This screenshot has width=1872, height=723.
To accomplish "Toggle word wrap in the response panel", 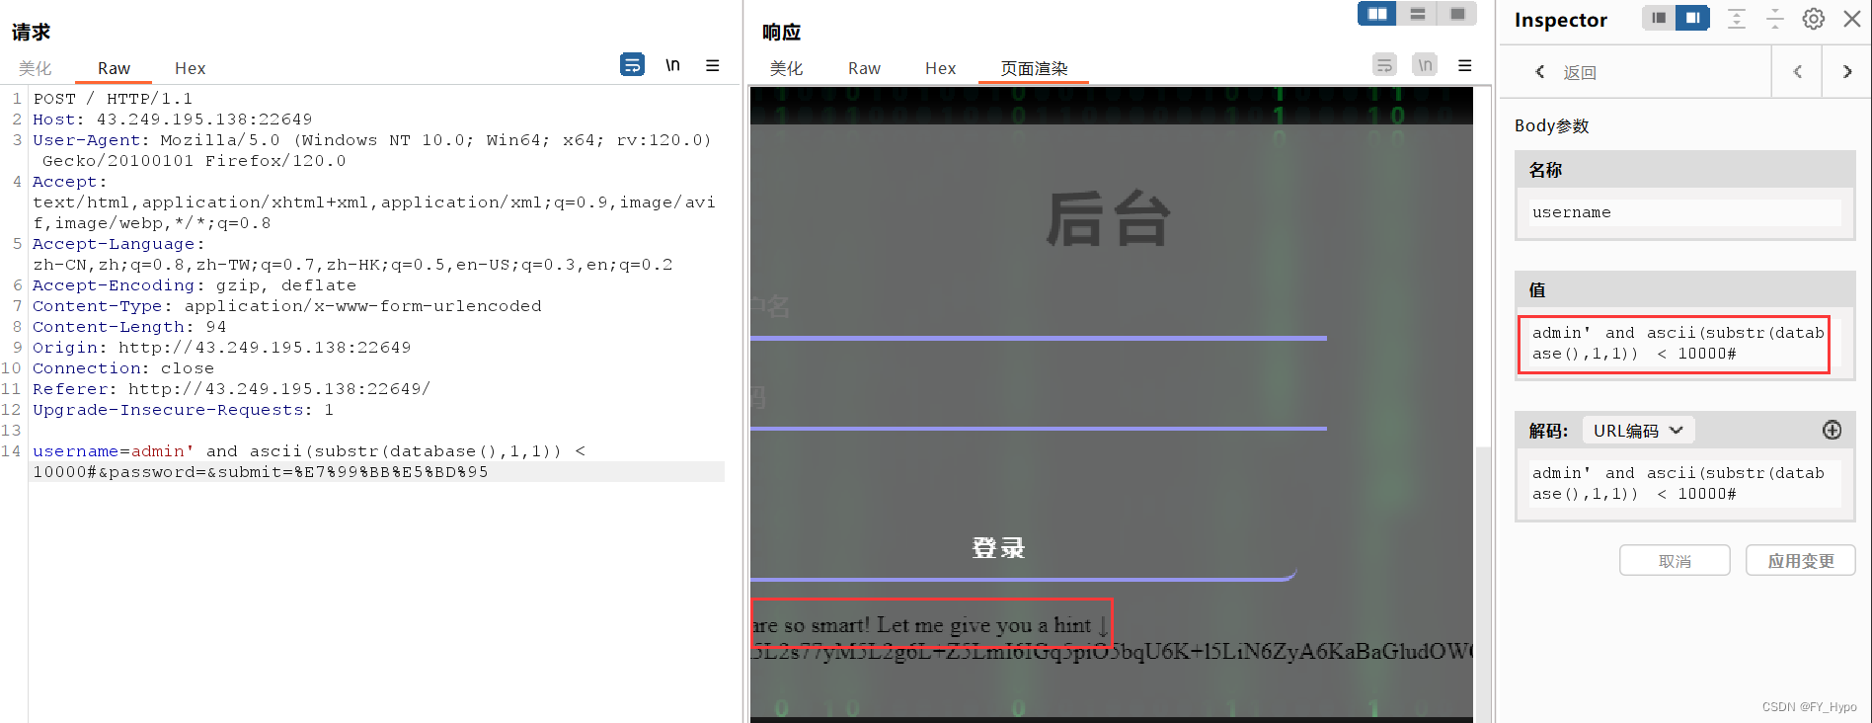I will (x=1385, y=65).
